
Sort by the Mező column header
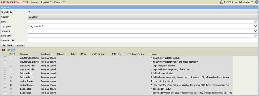pyautogui.click(x=86, y=54)
